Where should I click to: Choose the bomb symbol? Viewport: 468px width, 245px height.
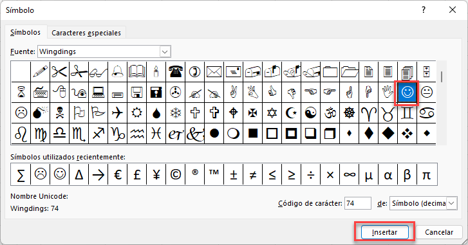point(41,113)
